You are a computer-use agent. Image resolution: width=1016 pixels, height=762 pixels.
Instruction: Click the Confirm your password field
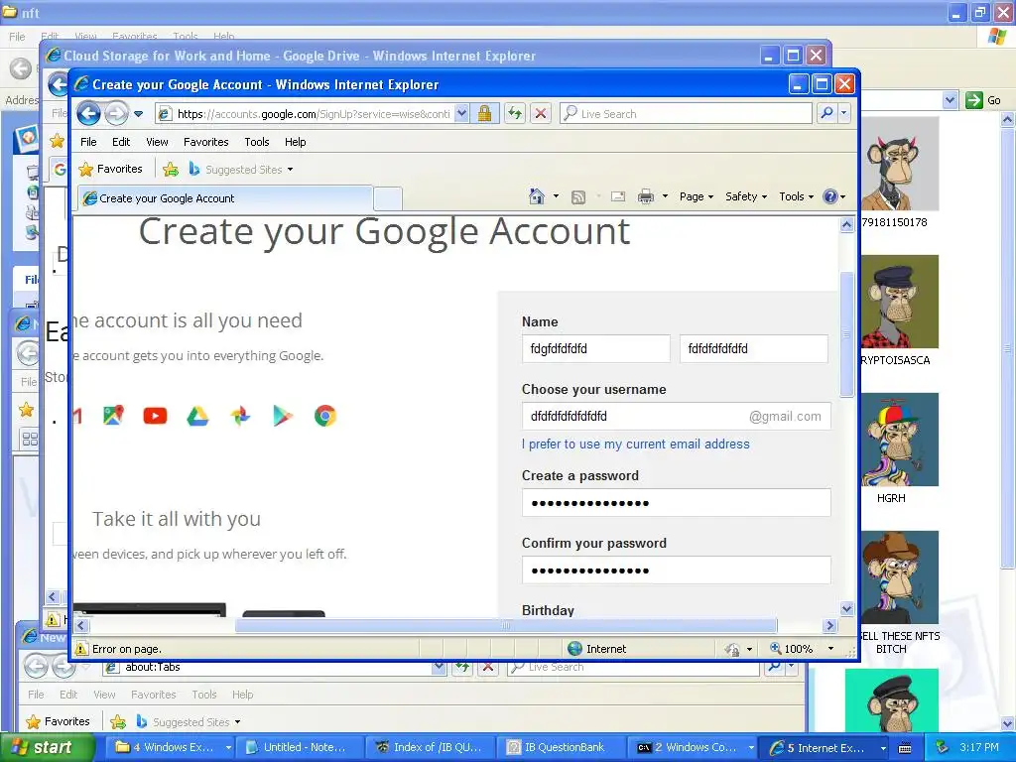coord(677,571)
